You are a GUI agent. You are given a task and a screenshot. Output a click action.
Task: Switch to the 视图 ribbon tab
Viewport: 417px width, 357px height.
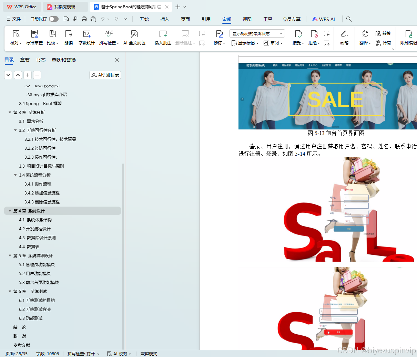tap(247, 19)
